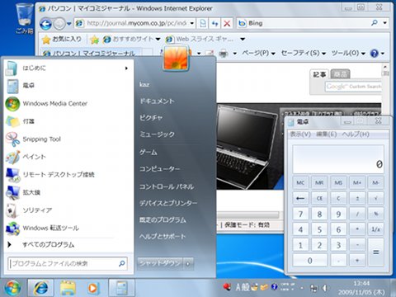Open コントロール パネル from Start menu
This screenshot has width=396, height=297.
pyautogui.click(x=167, y=186)
